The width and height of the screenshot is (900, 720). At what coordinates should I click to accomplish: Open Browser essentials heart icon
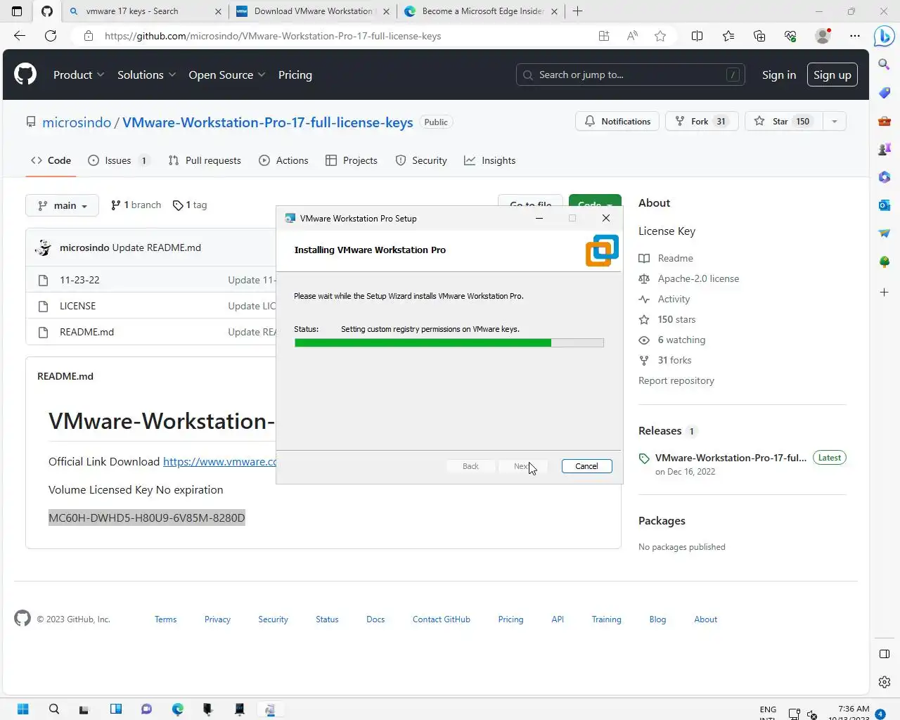coord(790,36)
